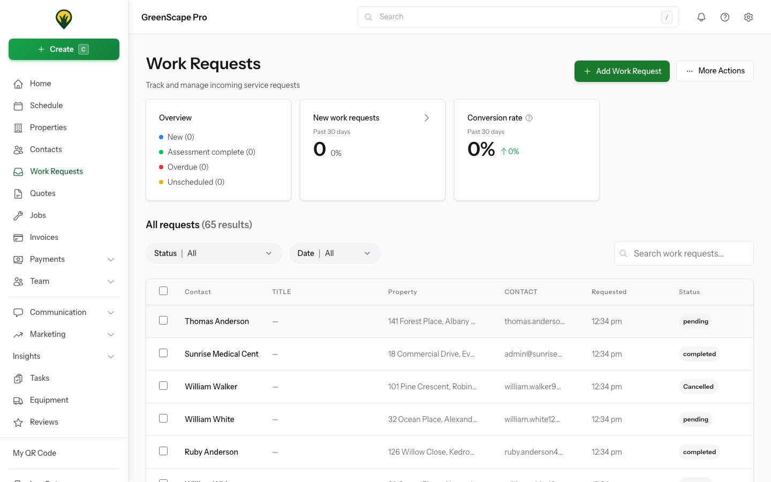Open the Status filter dropdown

(x=214, y=253)
